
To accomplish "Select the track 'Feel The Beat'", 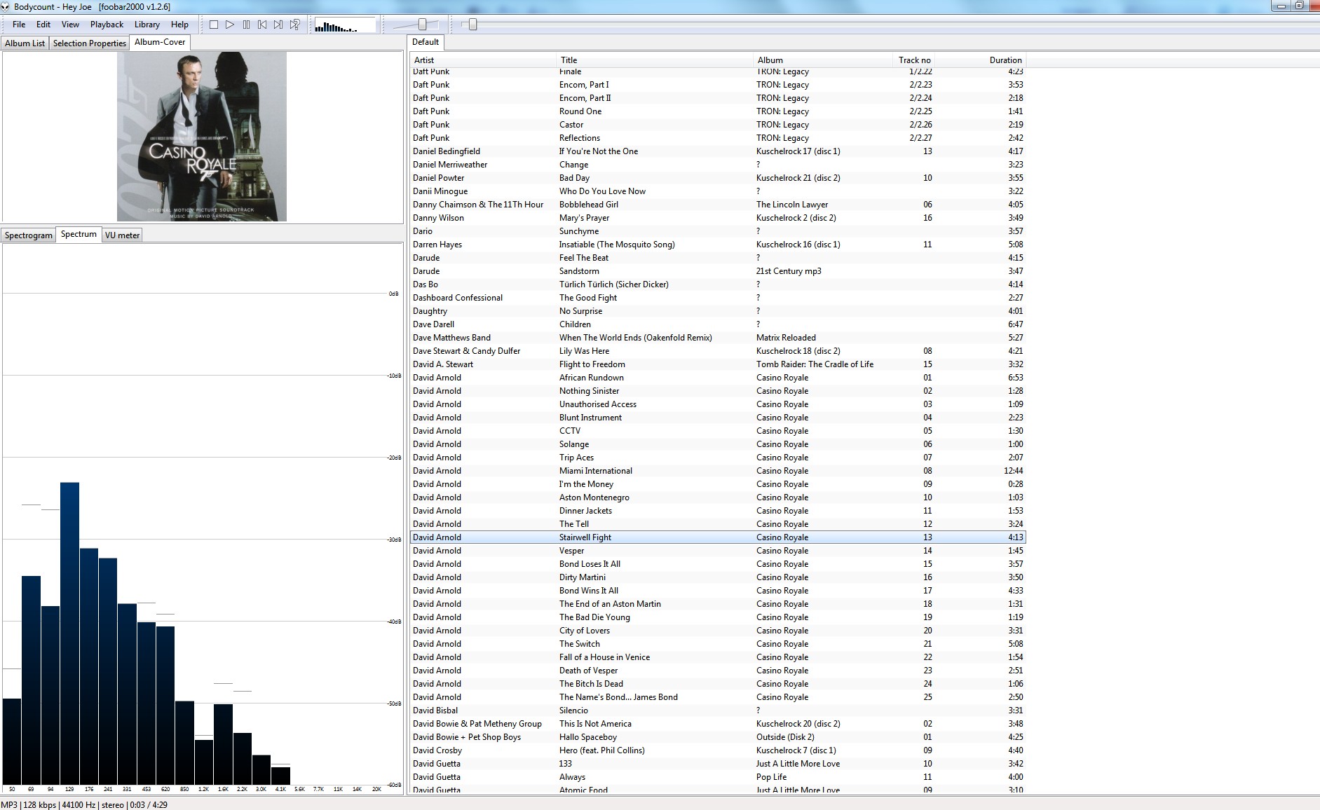I will coord(718,258).
